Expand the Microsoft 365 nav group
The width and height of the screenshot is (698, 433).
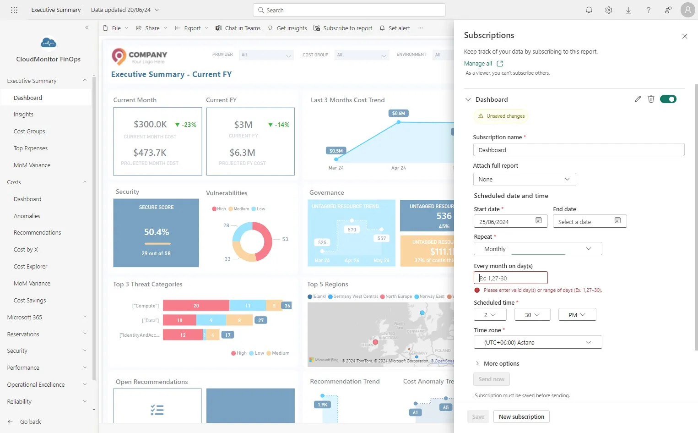tap(85, 317)
